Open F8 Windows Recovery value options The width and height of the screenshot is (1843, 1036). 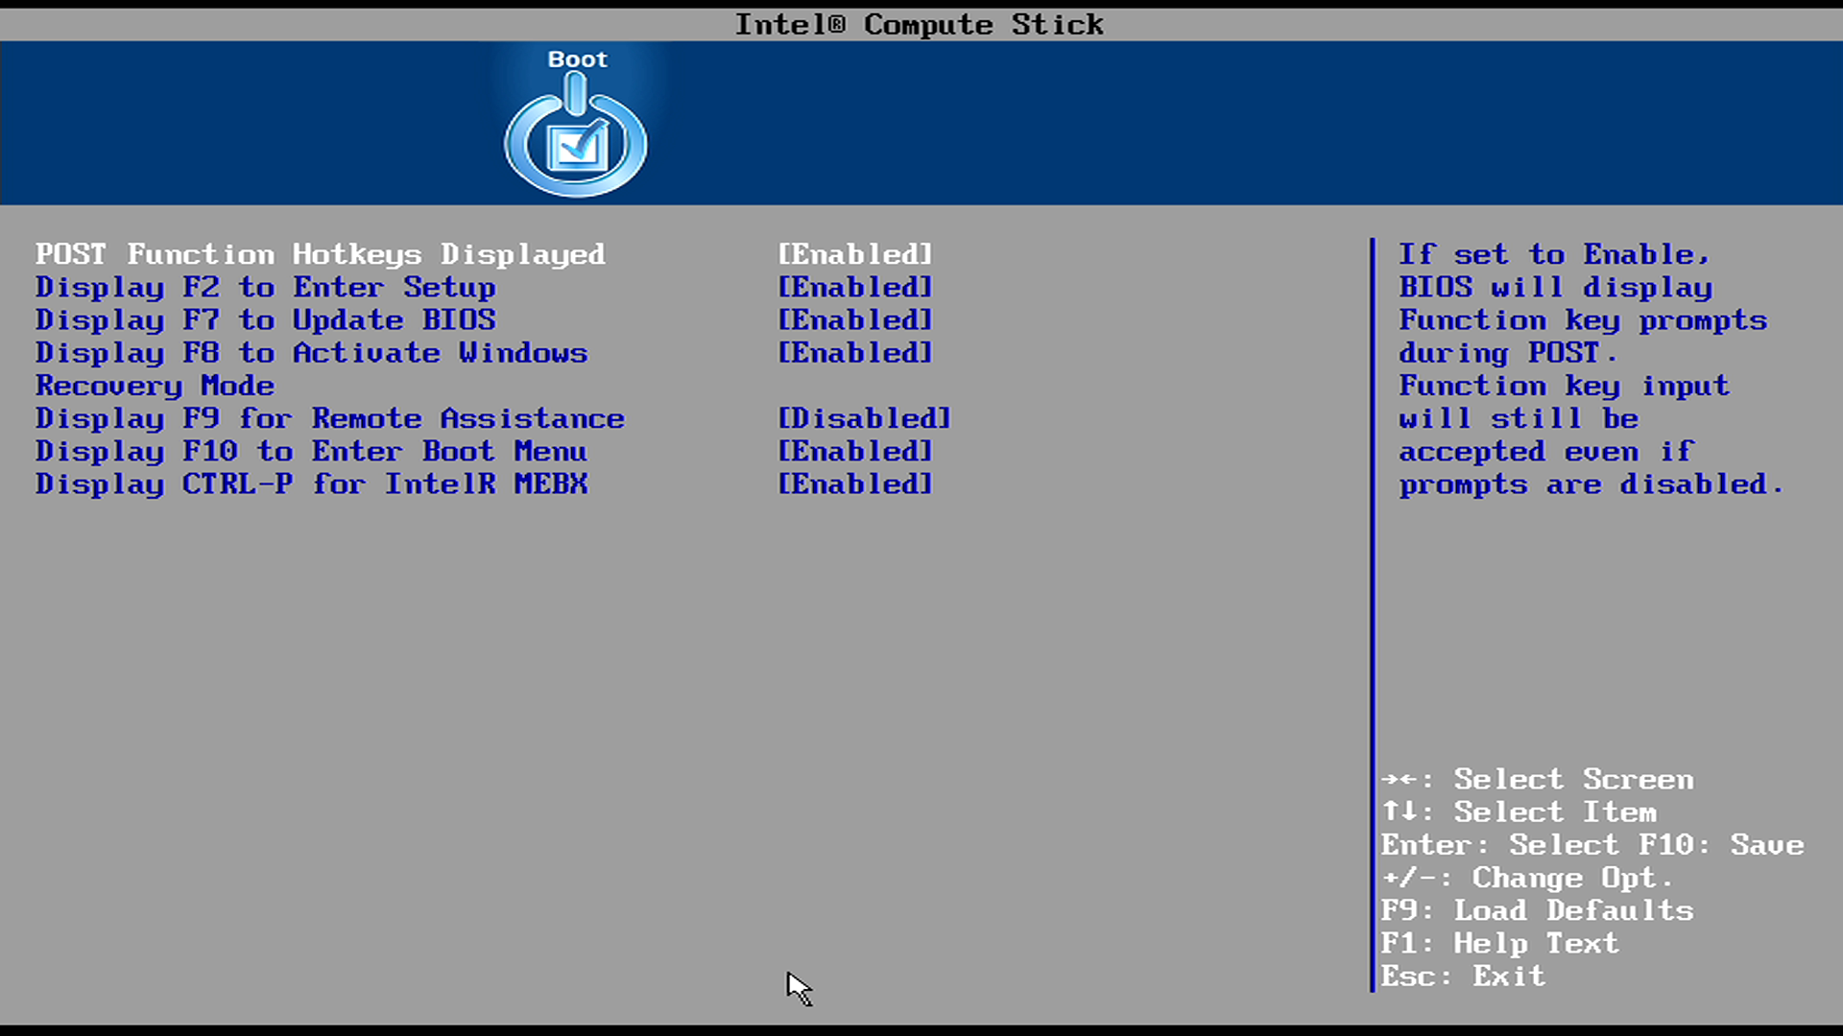854,354
